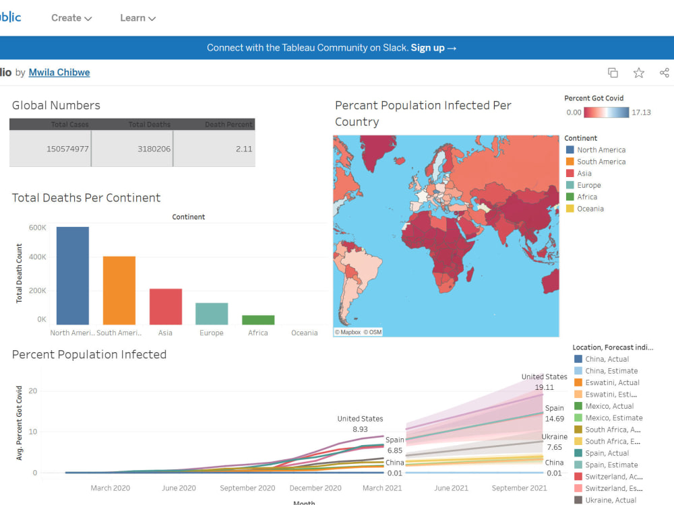Click the copy workbook icon near the star
Image resolution: width=674 pixels, height=505 pixels.
point(613,72)
